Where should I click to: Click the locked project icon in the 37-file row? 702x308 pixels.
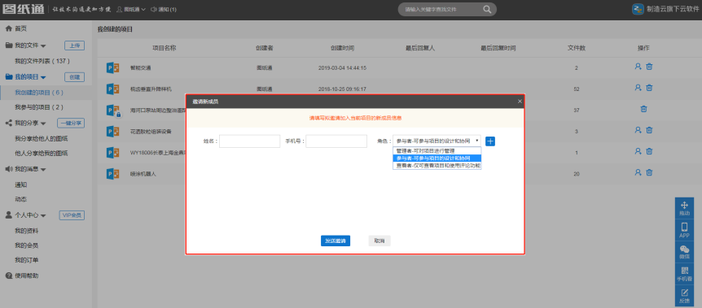pyautogui.click(x=114, y=111)
